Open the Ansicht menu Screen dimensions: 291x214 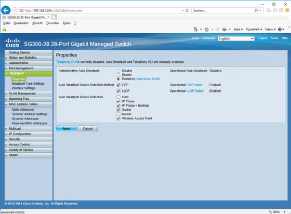coord(37,23)
